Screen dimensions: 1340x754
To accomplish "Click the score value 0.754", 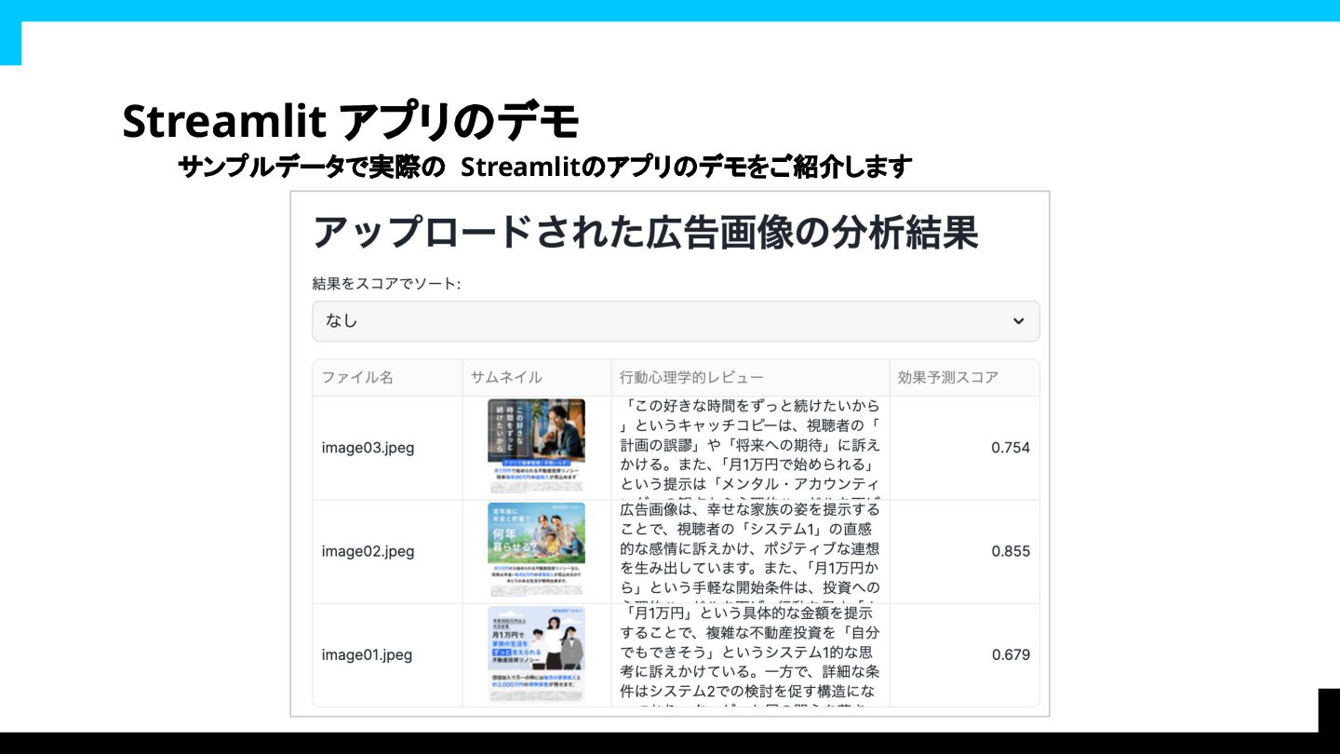I will 1011,448.
